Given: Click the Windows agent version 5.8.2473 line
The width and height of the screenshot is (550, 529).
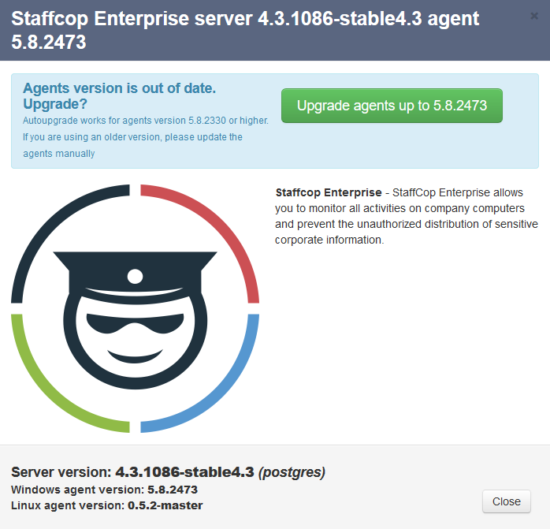Looking at the screenshot, I should 104,490.
